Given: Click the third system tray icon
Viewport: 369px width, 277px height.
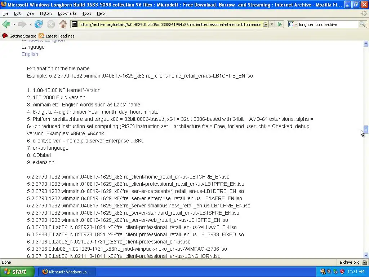Looking at the screenshot, I should 335,272.
